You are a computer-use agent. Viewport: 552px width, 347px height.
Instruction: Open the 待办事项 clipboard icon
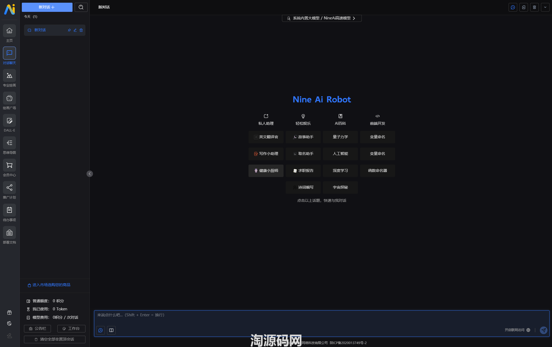[9, 210]
